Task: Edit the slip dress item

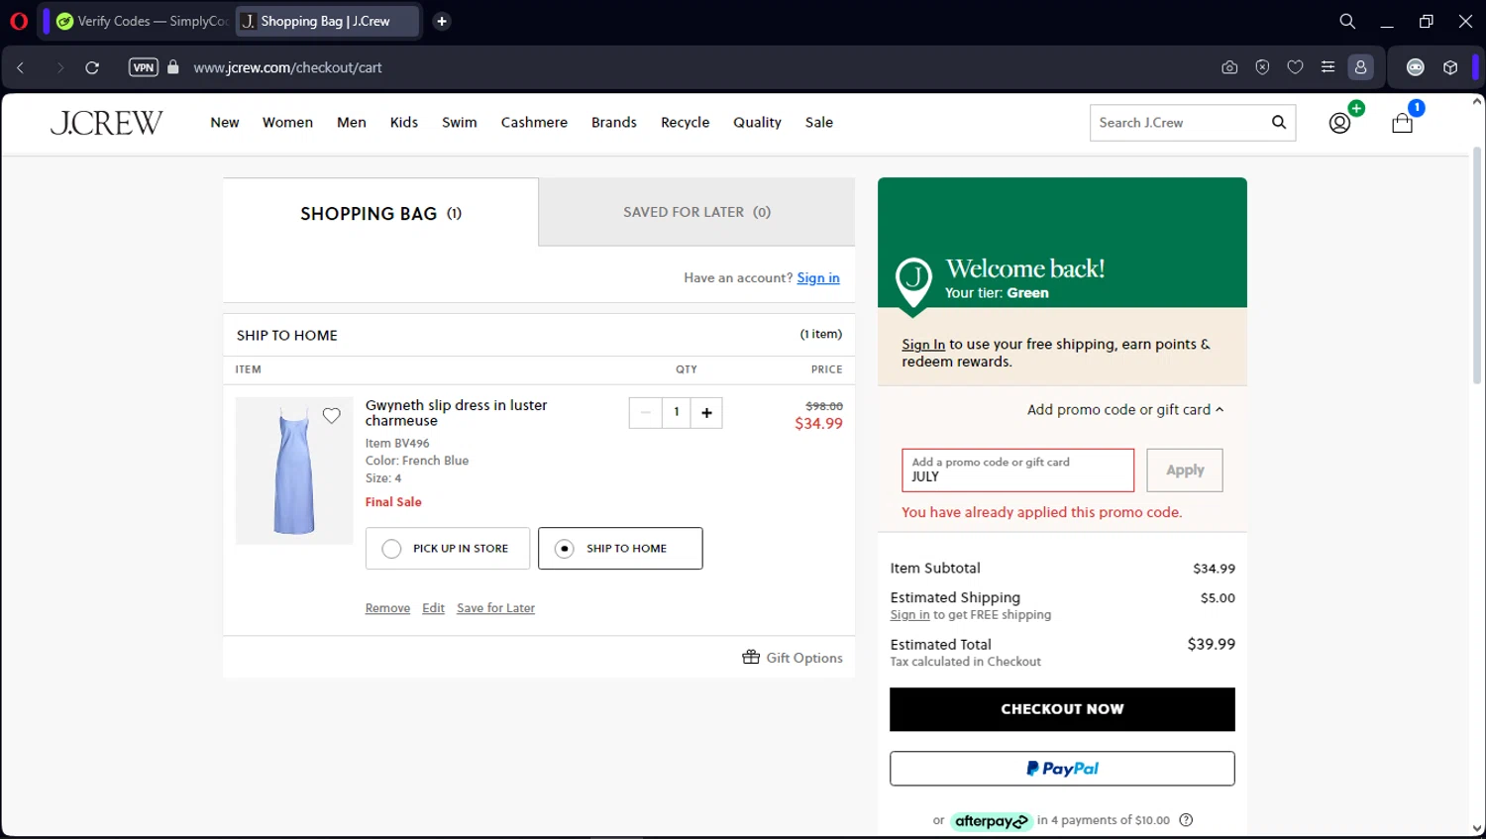Action: 433,608
